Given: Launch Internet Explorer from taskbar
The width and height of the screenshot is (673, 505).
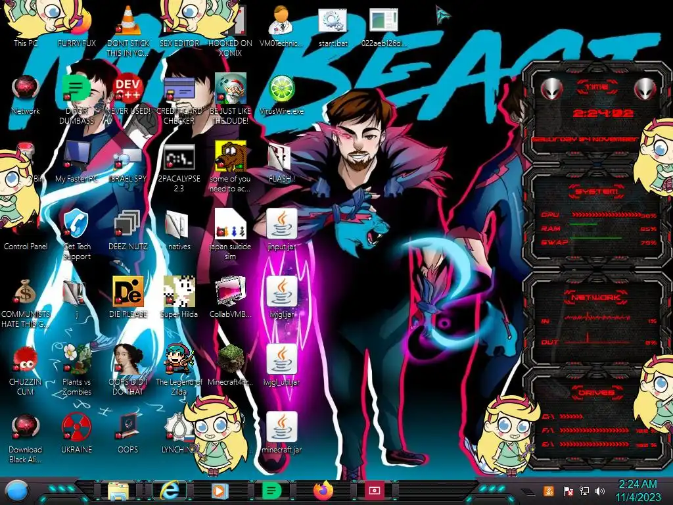Looking at the screenshot, I should pos(170,491).
